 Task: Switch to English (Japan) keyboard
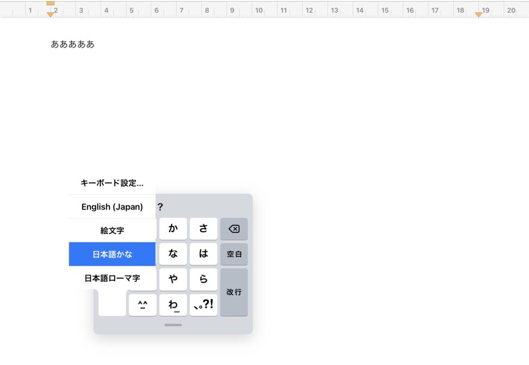point(112,207)
